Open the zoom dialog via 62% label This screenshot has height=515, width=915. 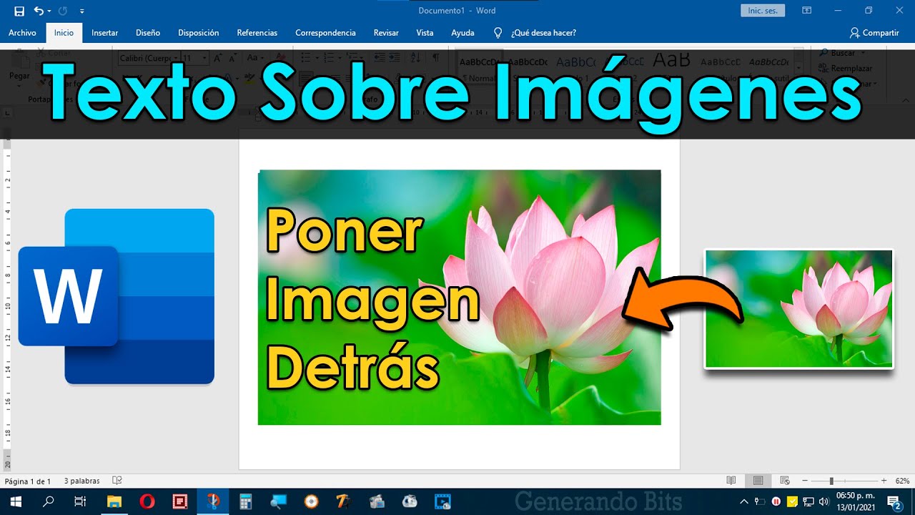pyautogui.click(x=902, y=481)
